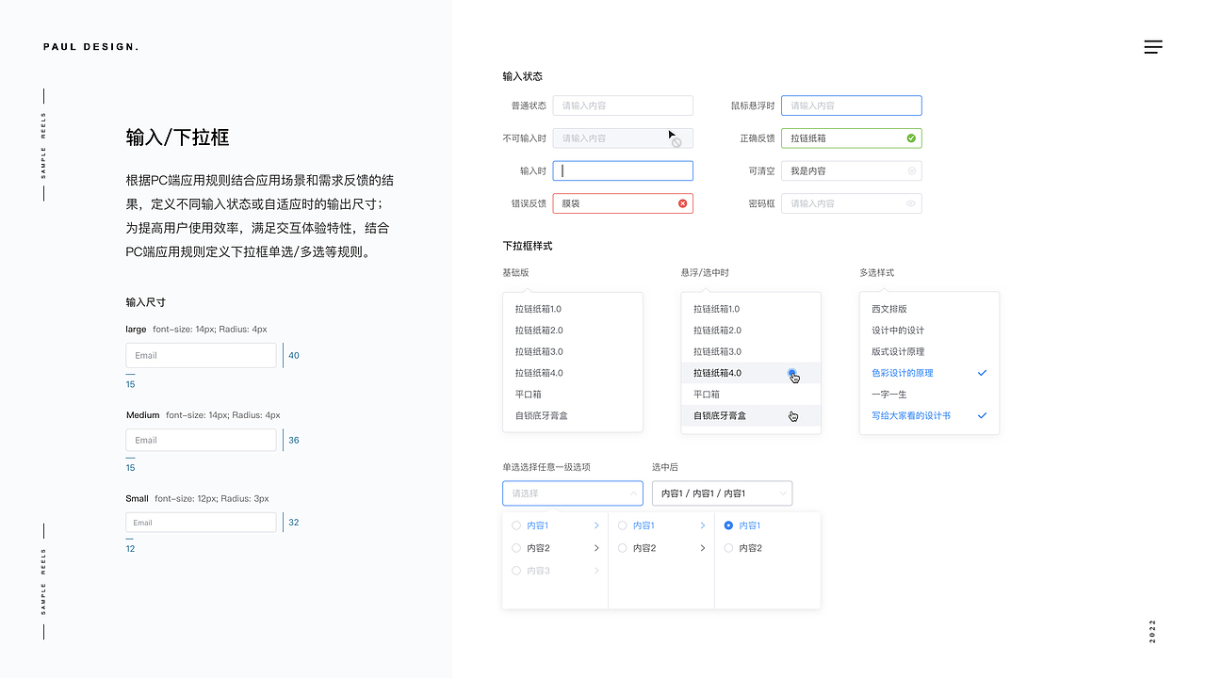Click the green check icon in 正确反馈 field
1206x678 pixels.
click(911, 138)
